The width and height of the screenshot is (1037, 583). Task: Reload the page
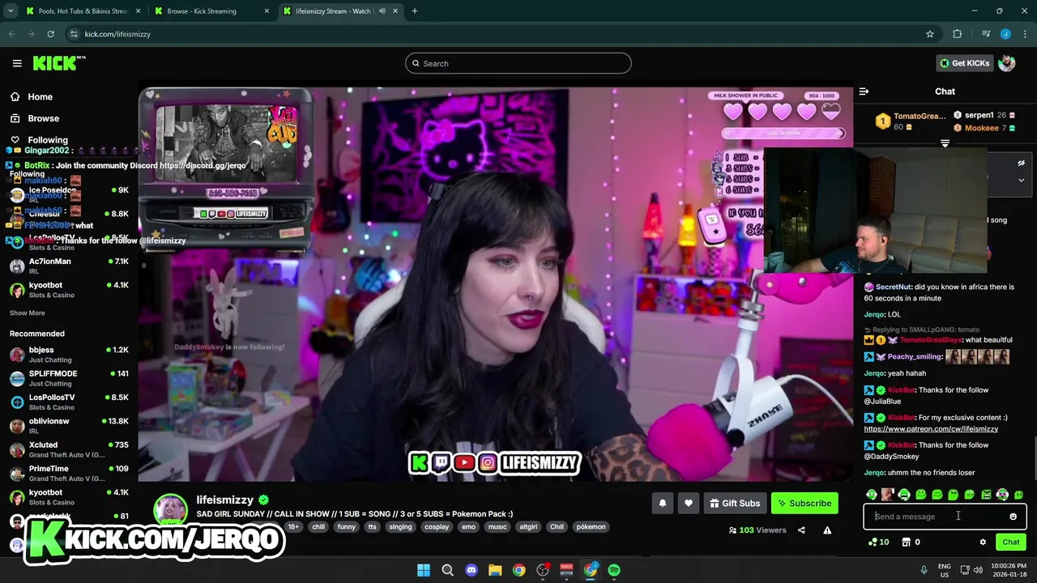tap(50, 34)
